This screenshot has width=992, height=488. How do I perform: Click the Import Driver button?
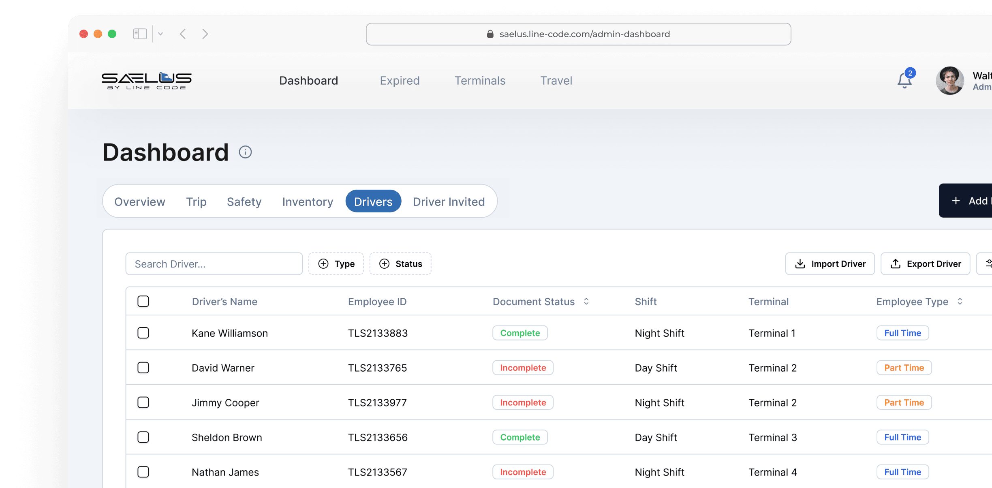click(830, 264)
